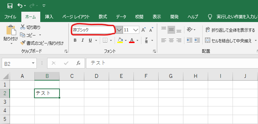The height and width of the screenshot is (124, 258).
Task: Open the ファイル tab
Action: pyautogui.click(x=10, y=17)
